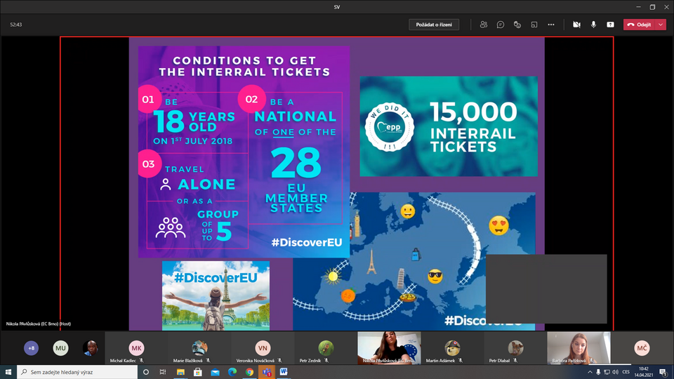Show the +8 additional participants
674x379 pixels.
click(31, 348)
